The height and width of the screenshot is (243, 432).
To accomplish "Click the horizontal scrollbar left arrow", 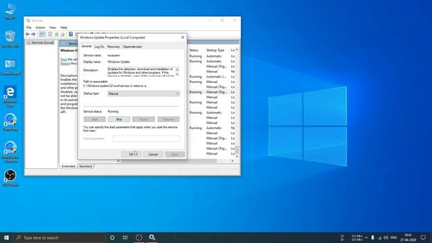I will pos(119,161).
